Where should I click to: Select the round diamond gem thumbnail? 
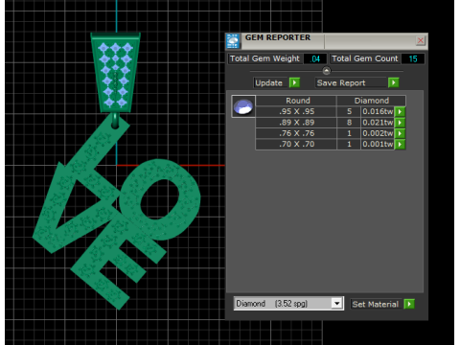(x=243, y=106)
